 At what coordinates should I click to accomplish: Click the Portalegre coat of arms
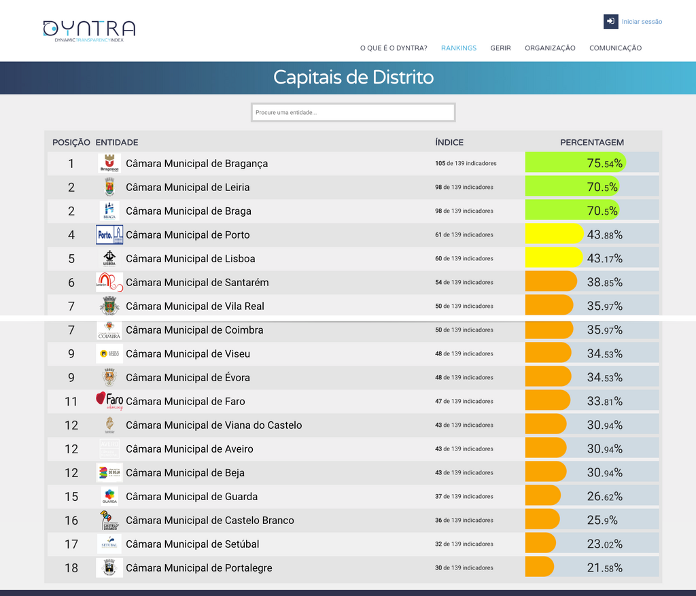109,567
